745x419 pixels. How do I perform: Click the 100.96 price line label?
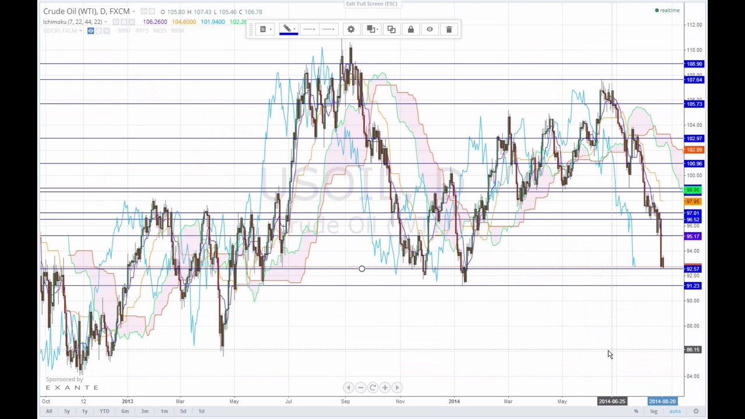point(694,164)
